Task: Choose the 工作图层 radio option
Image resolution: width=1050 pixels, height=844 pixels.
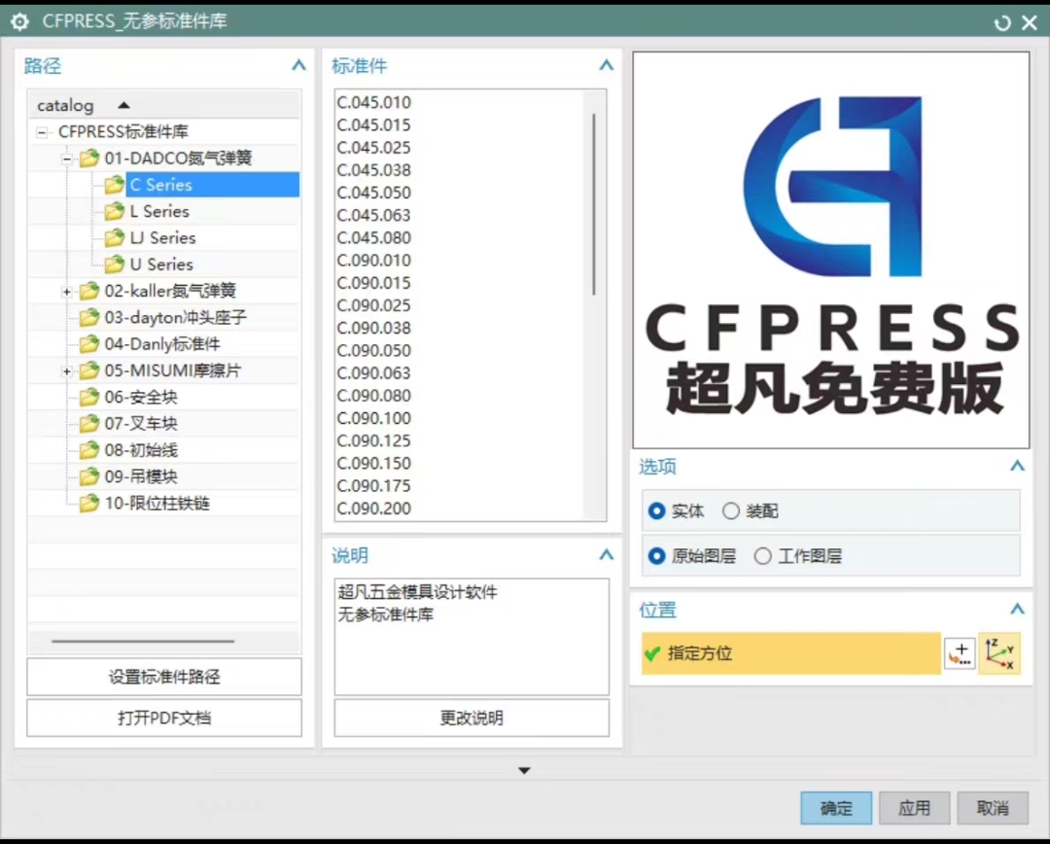Action: pos(762,556)
